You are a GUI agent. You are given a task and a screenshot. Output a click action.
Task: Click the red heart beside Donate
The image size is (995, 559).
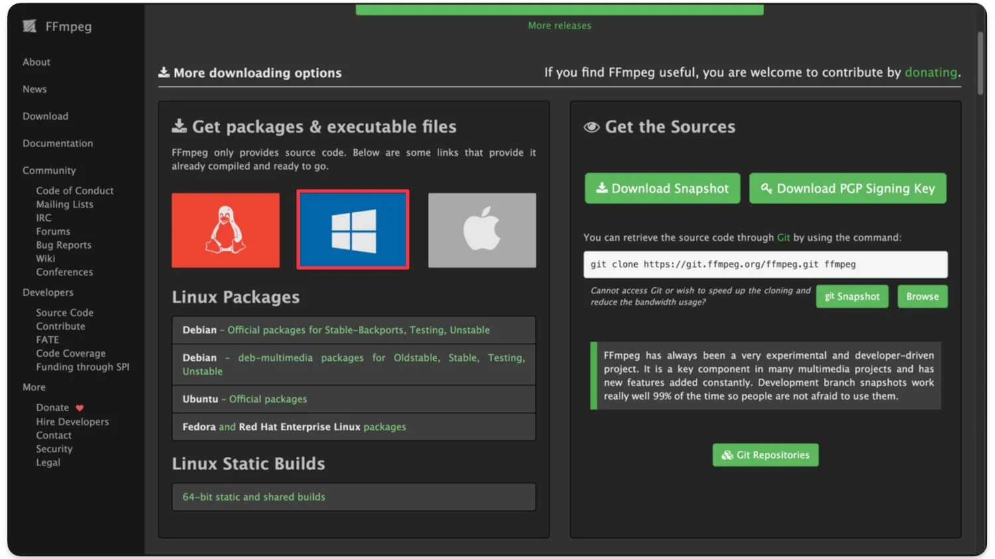tap(80, 408)
